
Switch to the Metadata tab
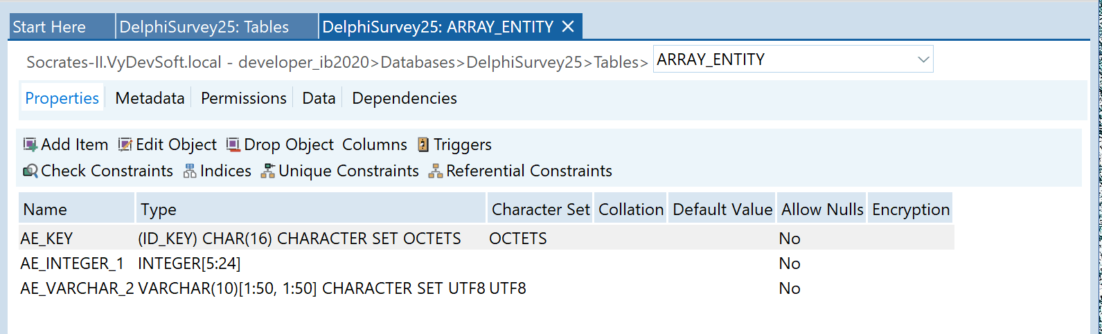pyautogui.click(x=150, y=98)
